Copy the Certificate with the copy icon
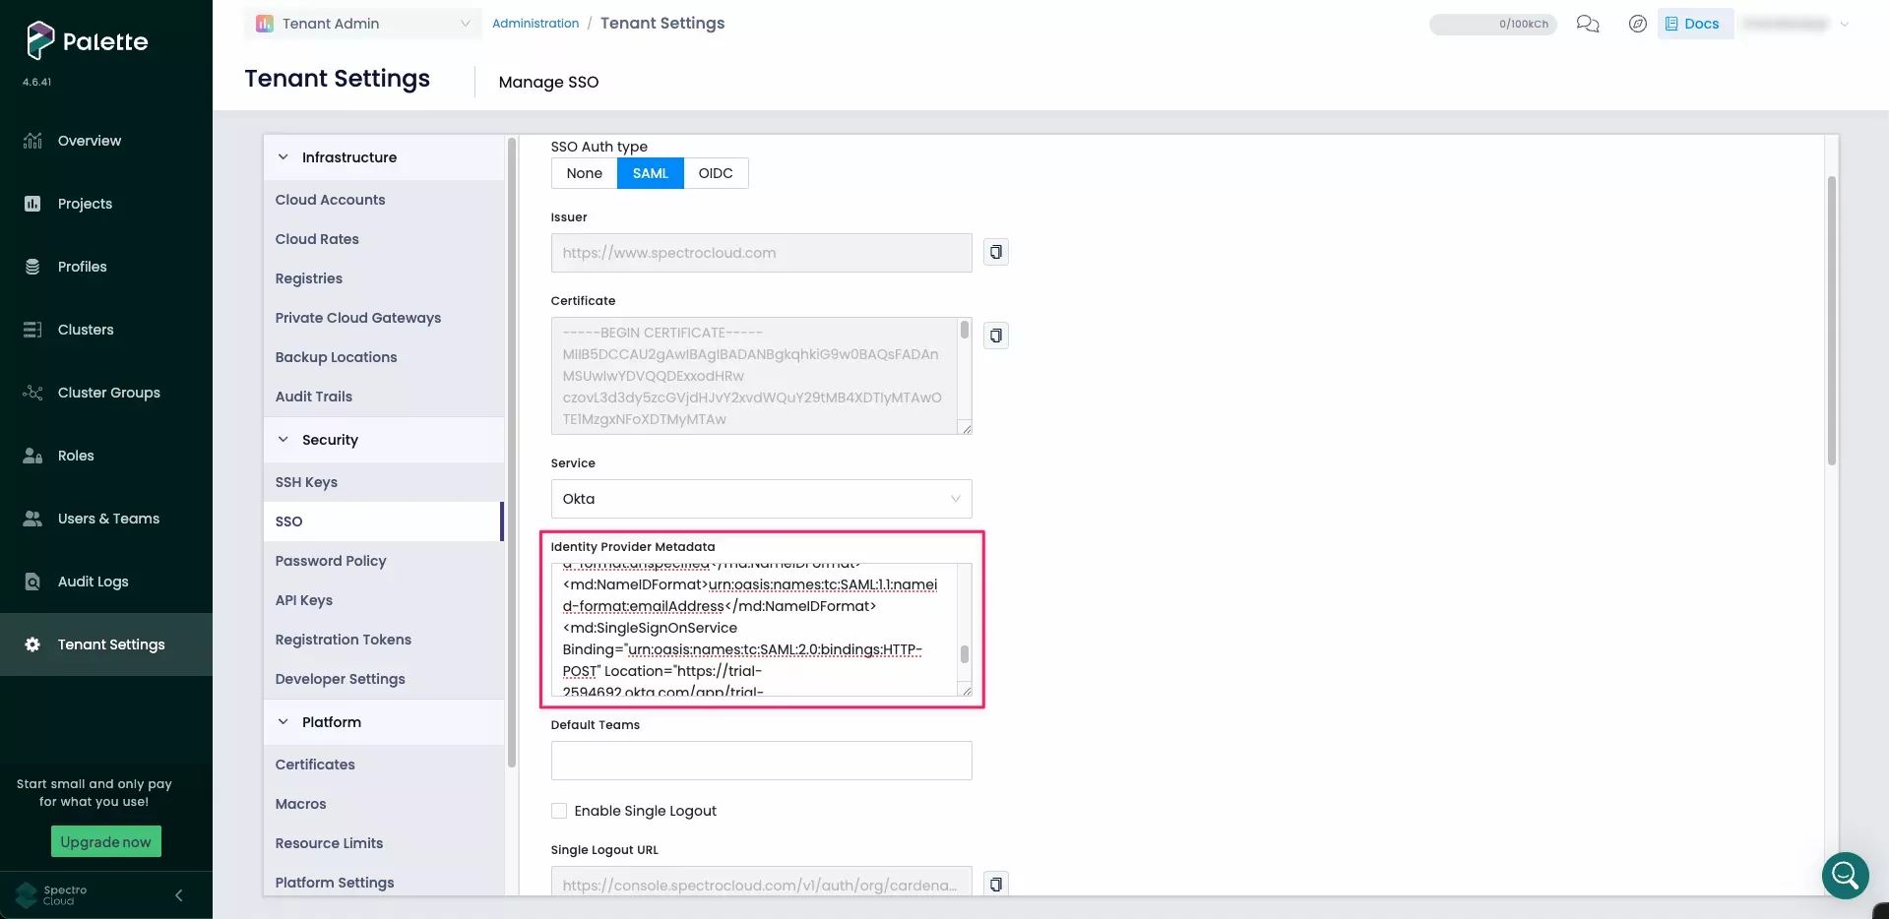1889x919 pixels. pyautogui.click(x=995, y=335)
